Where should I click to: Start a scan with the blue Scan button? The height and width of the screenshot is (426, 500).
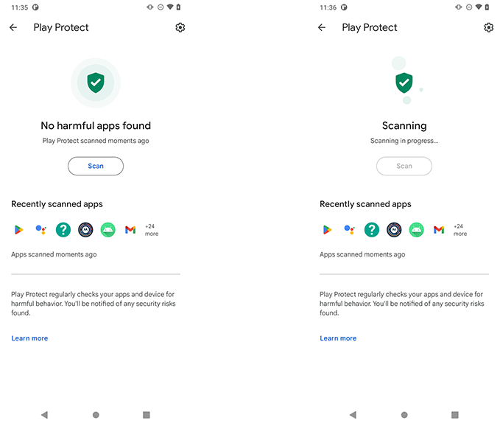96,166
